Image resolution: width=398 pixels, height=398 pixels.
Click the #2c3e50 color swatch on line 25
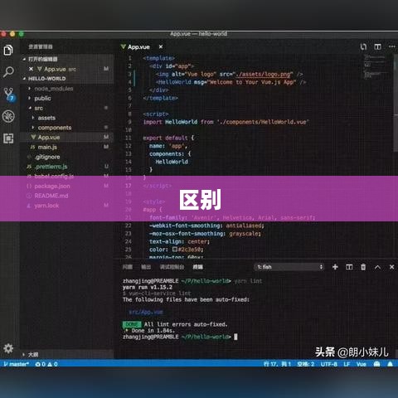[175, 249]
